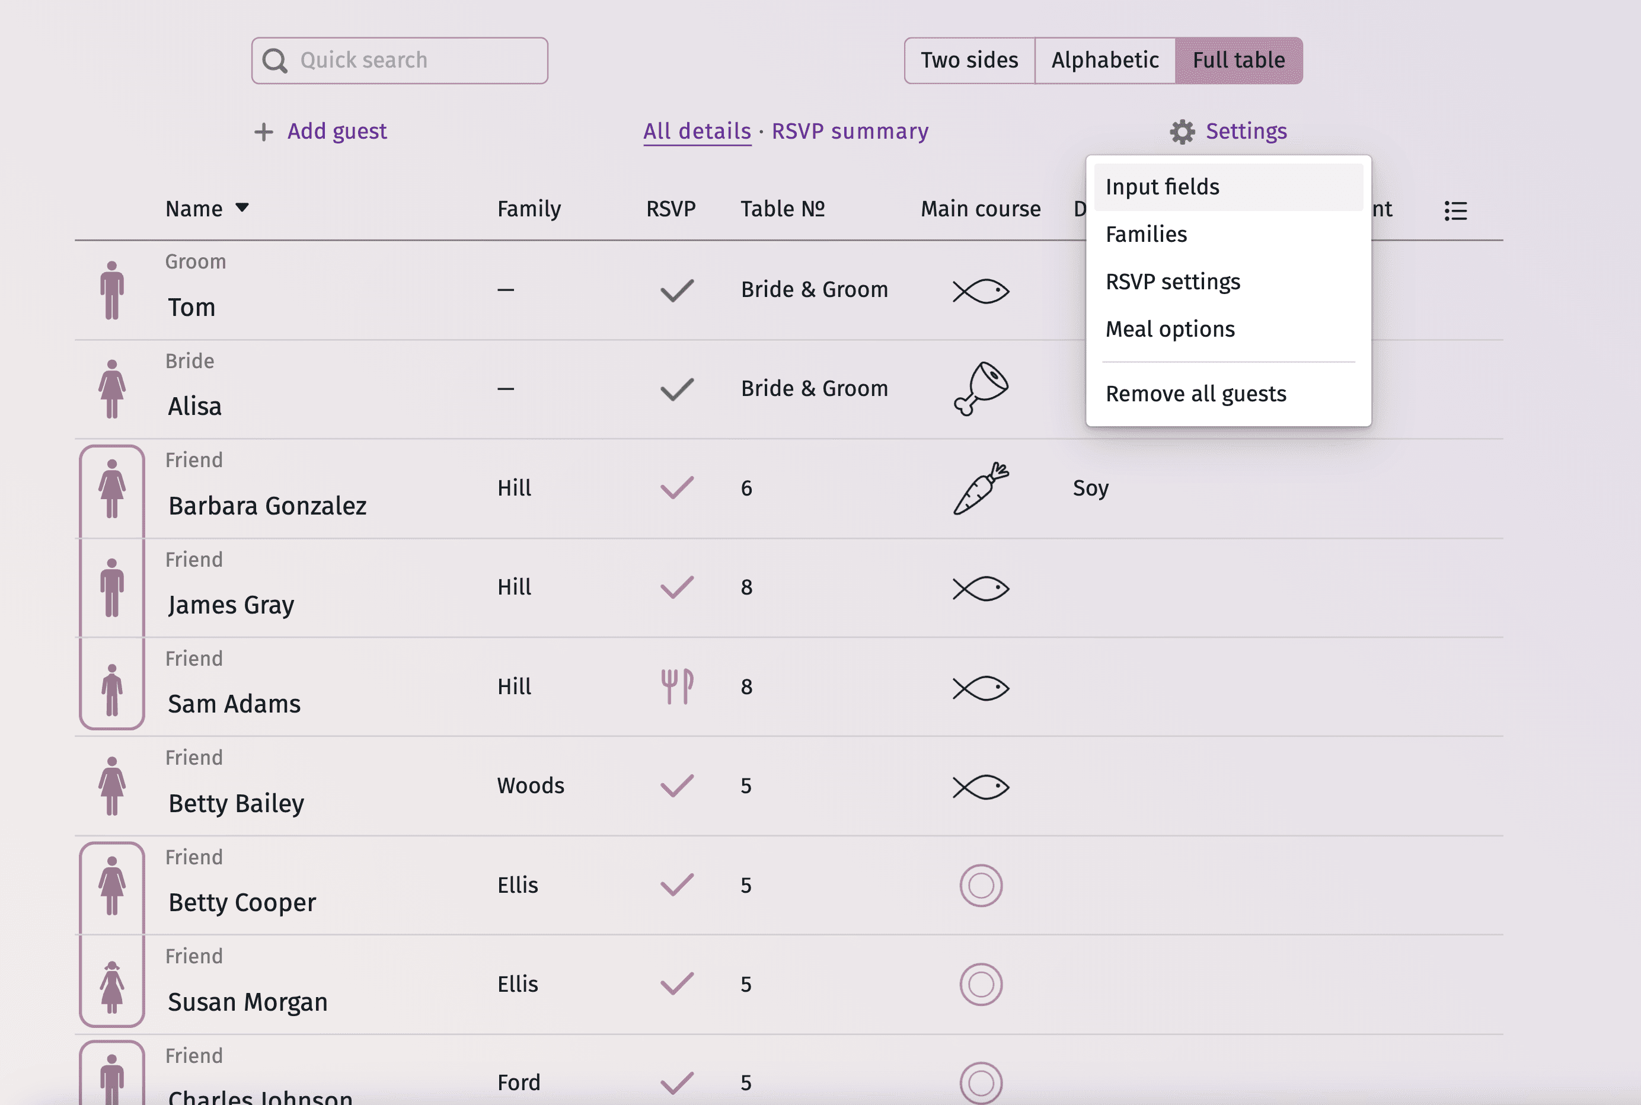Select Remove all guests in the menu
The image size is (1641, 1105).
1195,394
